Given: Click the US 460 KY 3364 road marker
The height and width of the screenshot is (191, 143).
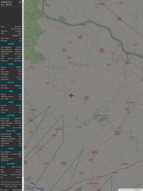Looking at the screenshot, I should tap(64, 163).
